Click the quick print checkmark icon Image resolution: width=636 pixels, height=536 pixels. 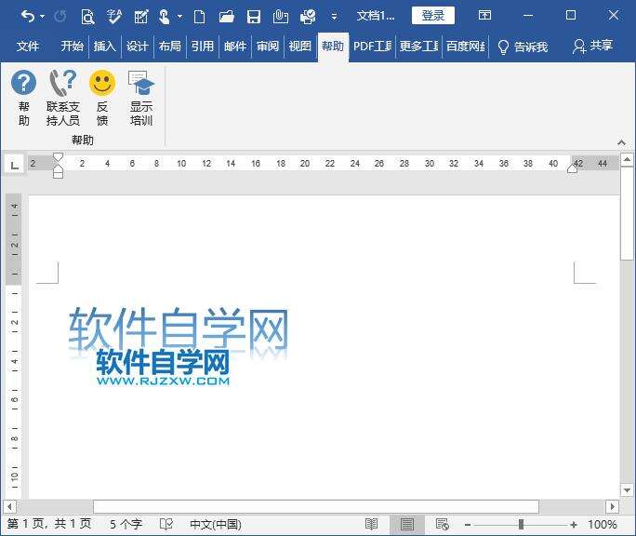[308, 17]
